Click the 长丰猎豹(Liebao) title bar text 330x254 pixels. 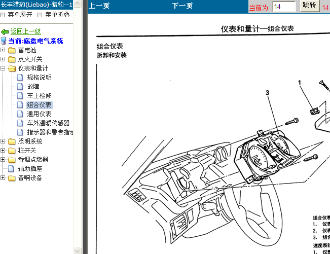pos(36,5)
